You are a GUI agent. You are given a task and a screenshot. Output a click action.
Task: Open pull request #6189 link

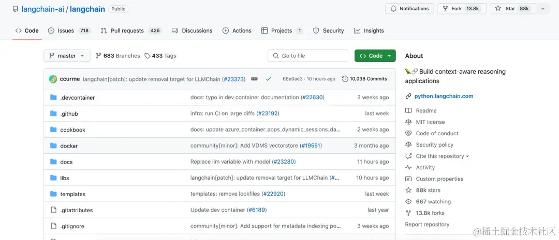(x=257, y=210)
